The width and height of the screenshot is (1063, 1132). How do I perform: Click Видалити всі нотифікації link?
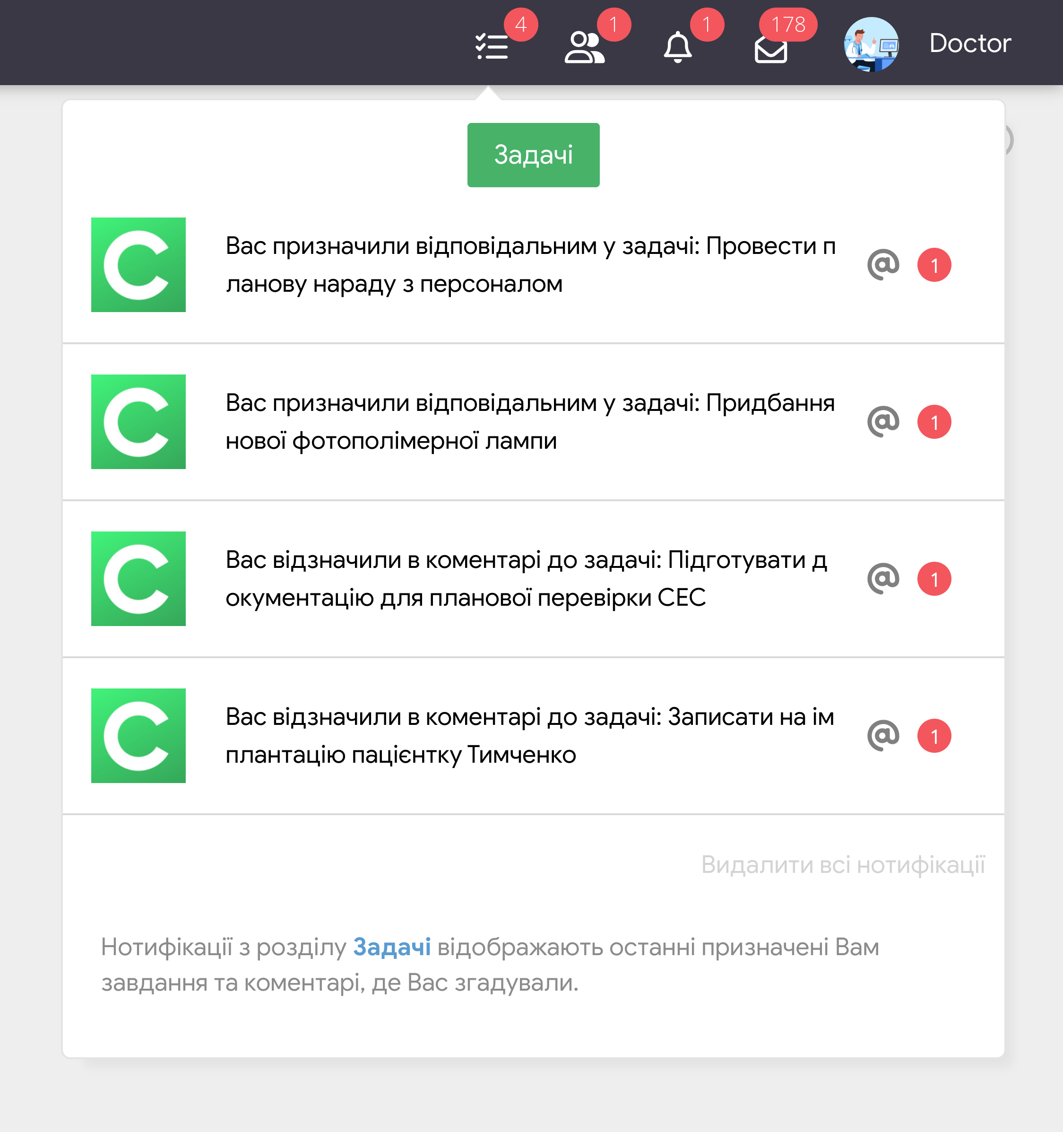pos(843,864)
